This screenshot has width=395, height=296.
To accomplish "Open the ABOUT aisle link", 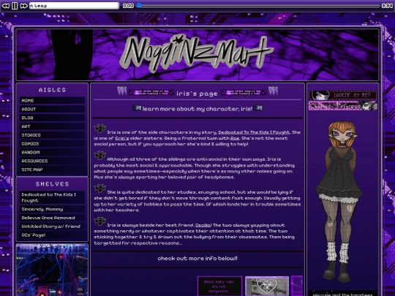I will point(52,109).
